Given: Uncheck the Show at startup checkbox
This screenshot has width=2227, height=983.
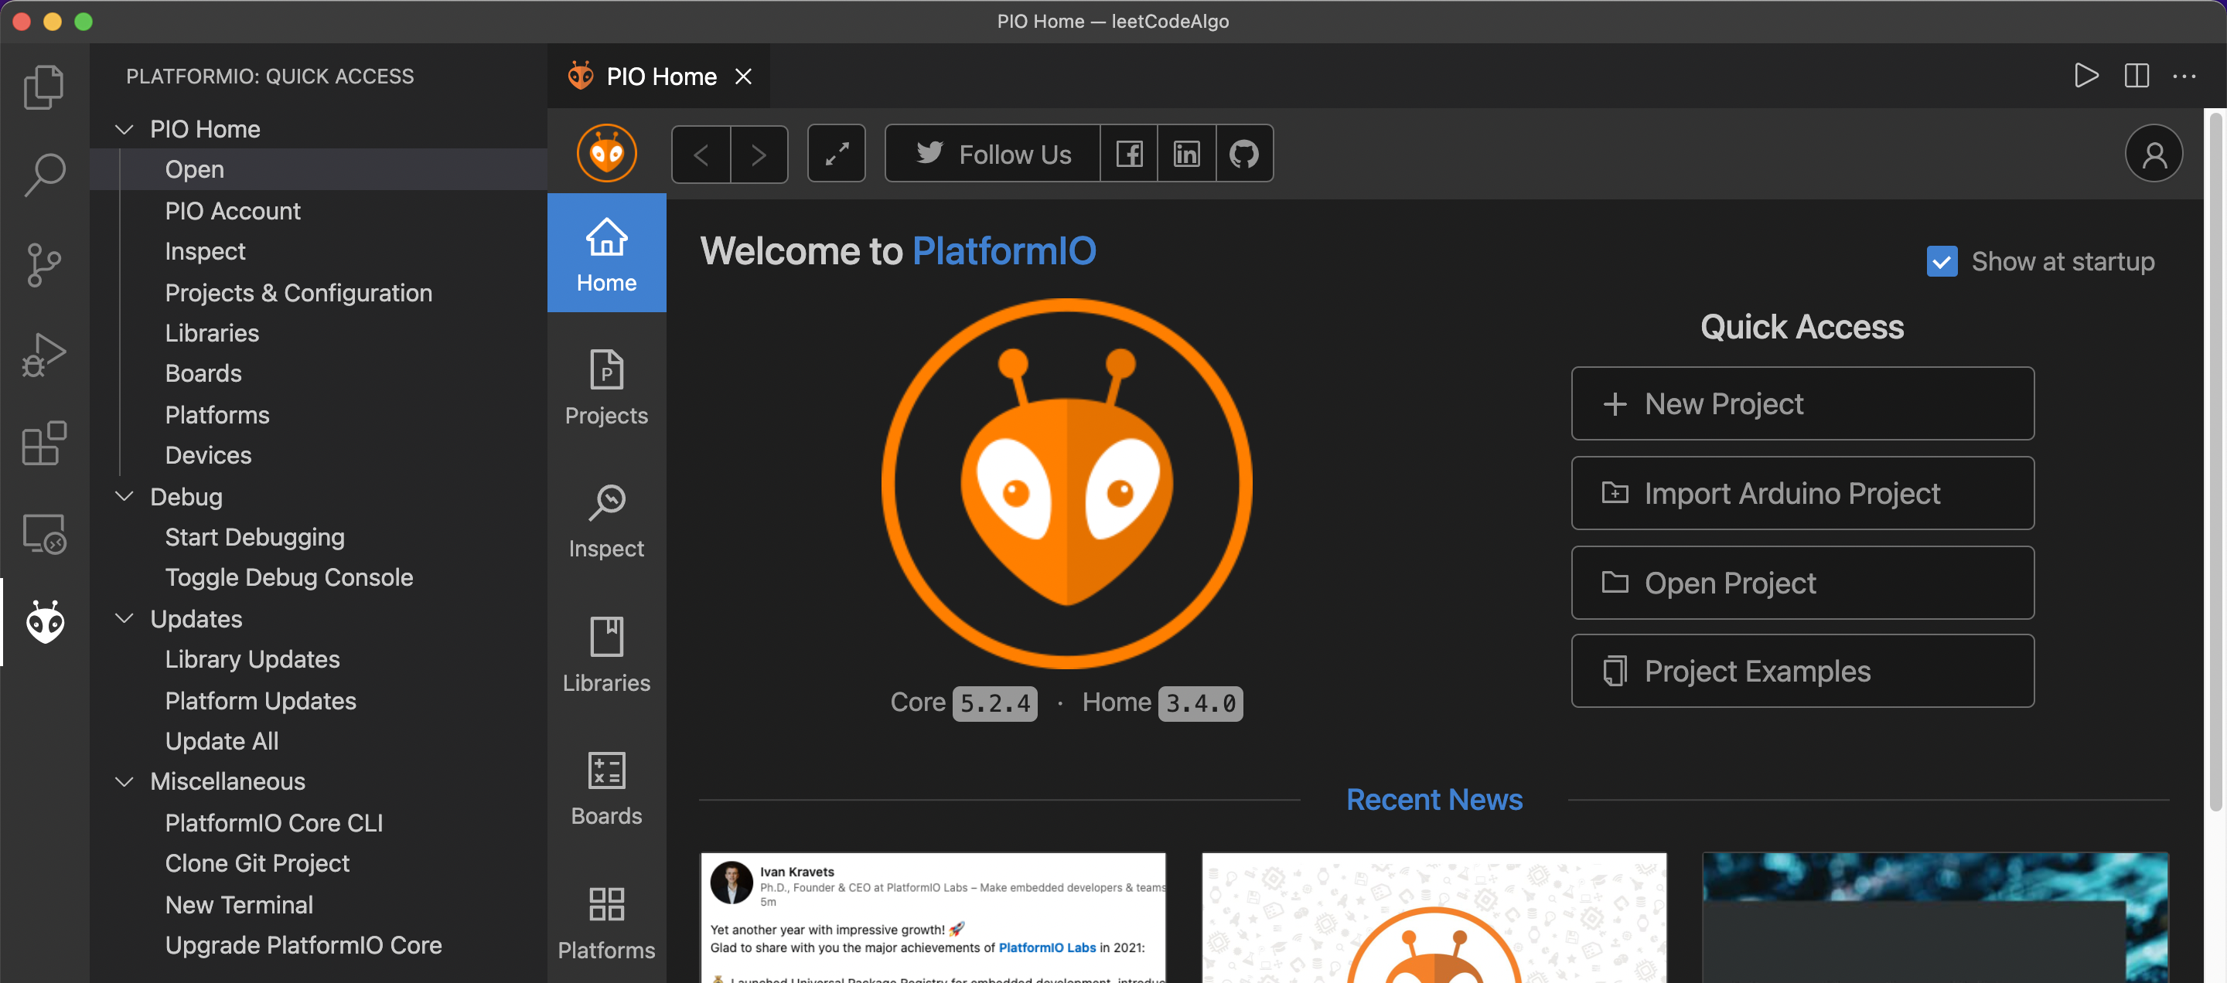Looking at the screenshot, I should [1942, 261].
